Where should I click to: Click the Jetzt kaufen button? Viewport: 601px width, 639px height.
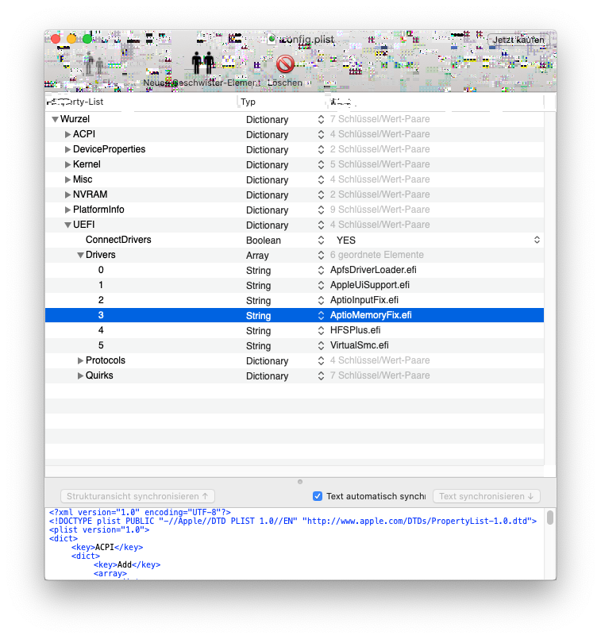[518, 40]
